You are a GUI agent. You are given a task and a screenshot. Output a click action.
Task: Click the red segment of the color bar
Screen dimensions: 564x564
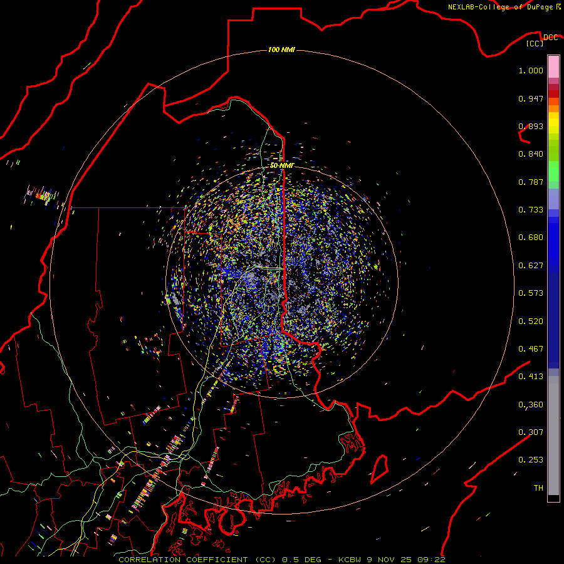click(x=553, y=94)
